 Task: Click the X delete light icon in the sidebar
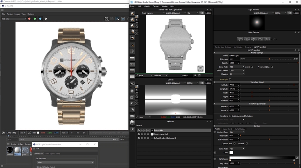[x=132, y=91]
